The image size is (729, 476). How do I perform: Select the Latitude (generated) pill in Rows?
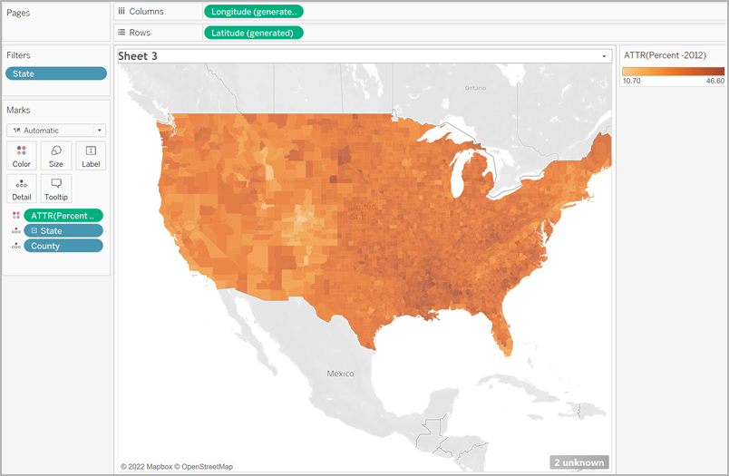(253, 33)
